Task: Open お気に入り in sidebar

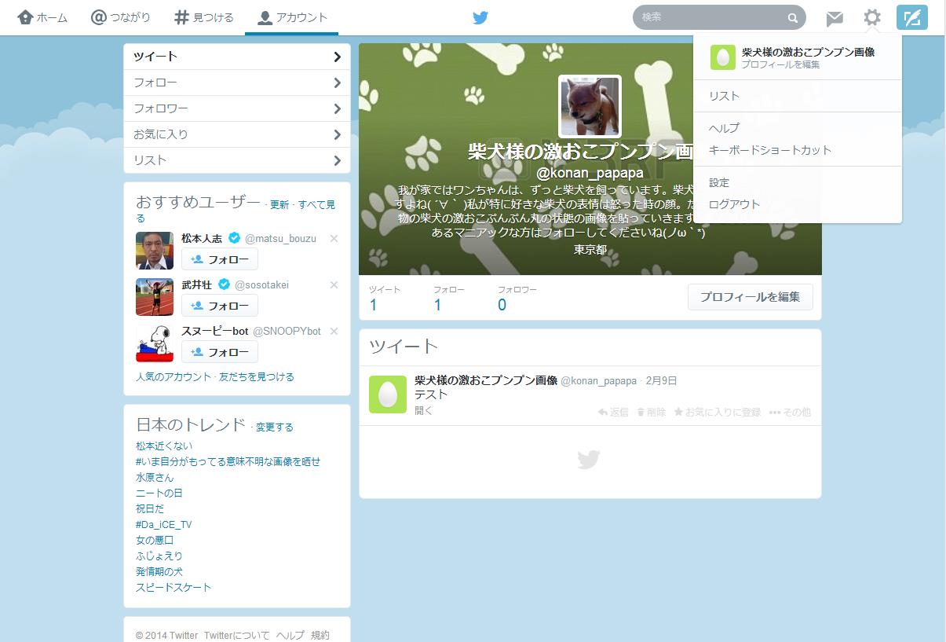Action: [x=237, y=134]
